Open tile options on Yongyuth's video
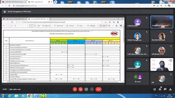The width and height of the screenshot is (175, 98). point(171,18)
